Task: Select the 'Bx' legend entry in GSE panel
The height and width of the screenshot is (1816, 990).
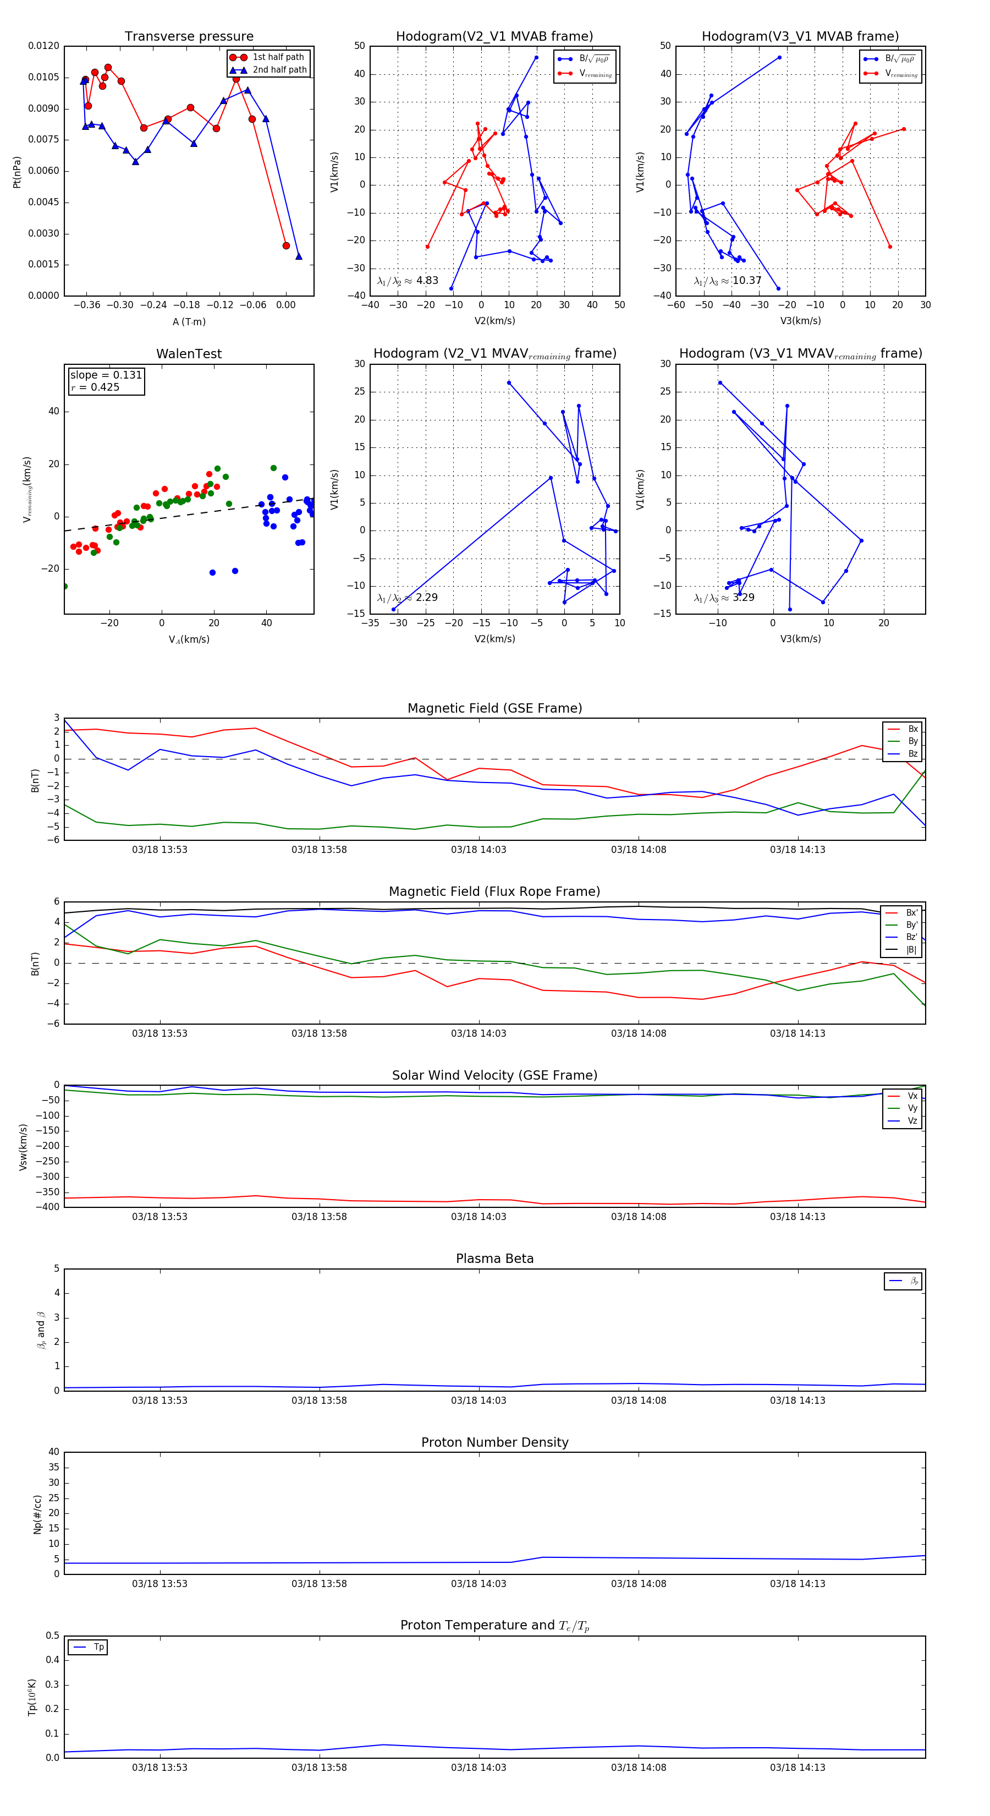Action: pos(903,729)
